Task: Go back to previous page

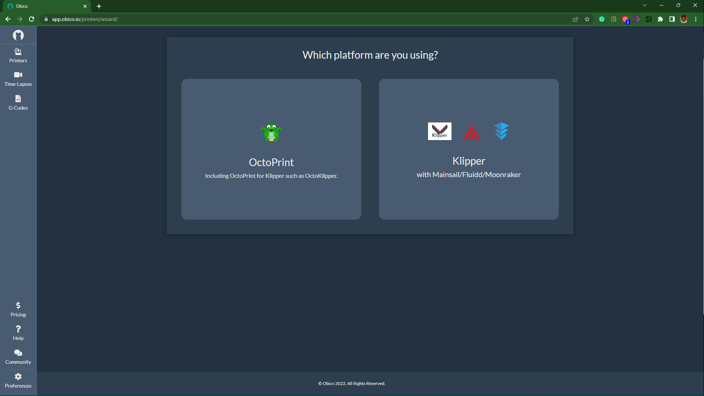Action: 8,19
